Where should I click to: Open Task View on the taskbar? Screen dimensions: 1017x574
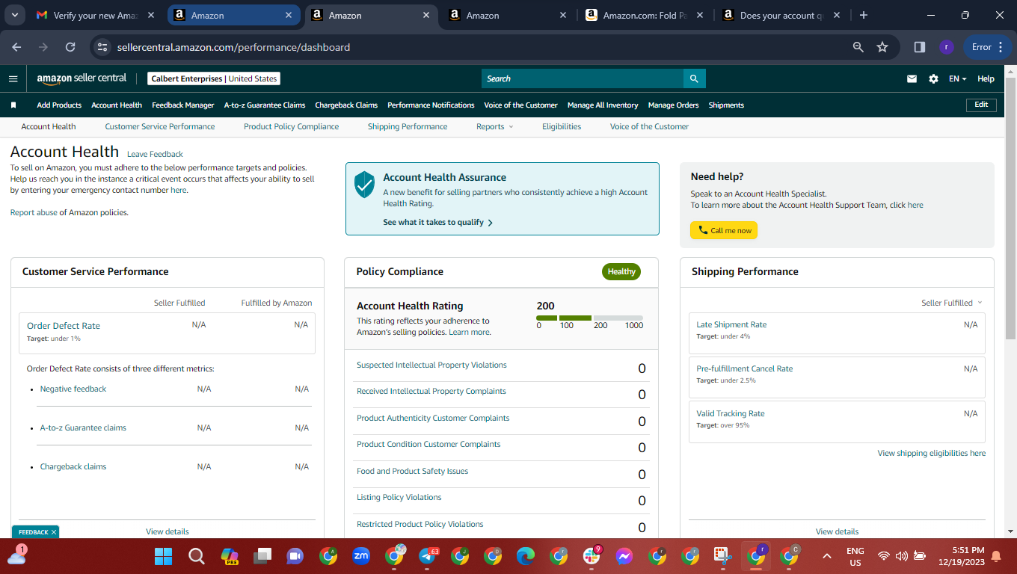(262, 556)
